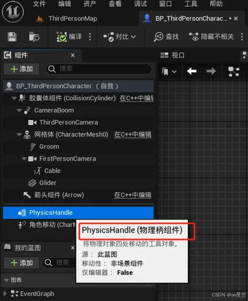Collapse the CameraBoom tree node
The height and width of the screenshot is (301, 248).
point(19,110)
